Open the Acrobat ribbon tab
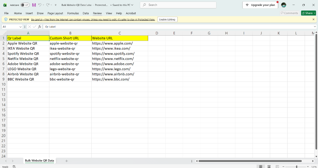Image resolution: width=318 pixels, height=168 pixels. pos(131,13)
